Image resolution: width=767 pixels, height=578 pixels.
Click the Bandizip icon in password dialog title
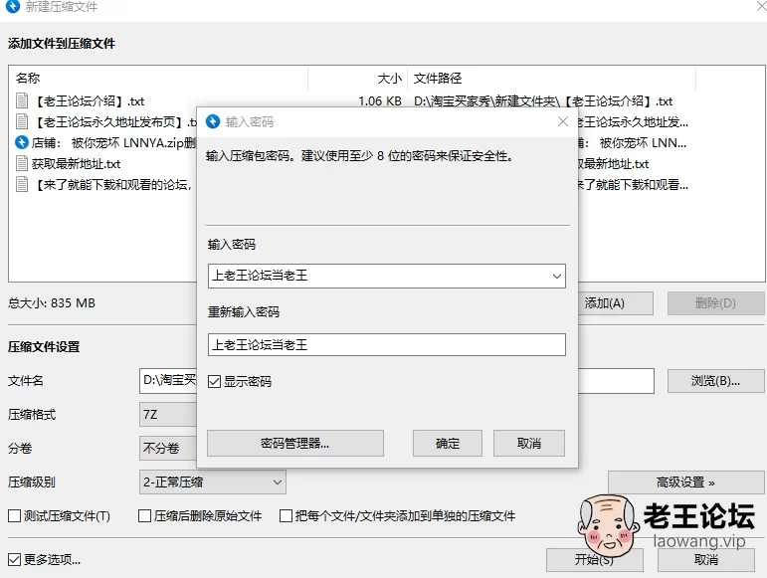pyautogui.click(x=213, y=121)
